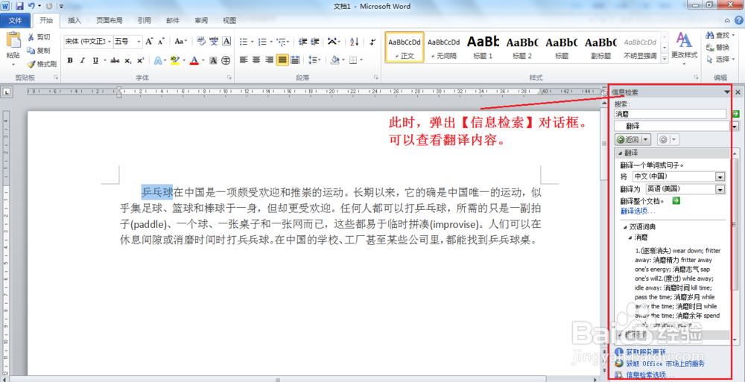Apply paragraph shading with the paint bucket

pos(335,60)
